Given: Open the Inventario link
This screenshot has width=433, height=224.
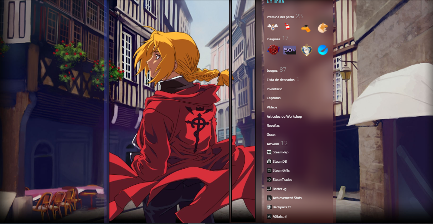Looking at the screenshot, I should pos(274,89).
